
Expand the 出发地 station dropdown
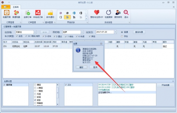35,32
